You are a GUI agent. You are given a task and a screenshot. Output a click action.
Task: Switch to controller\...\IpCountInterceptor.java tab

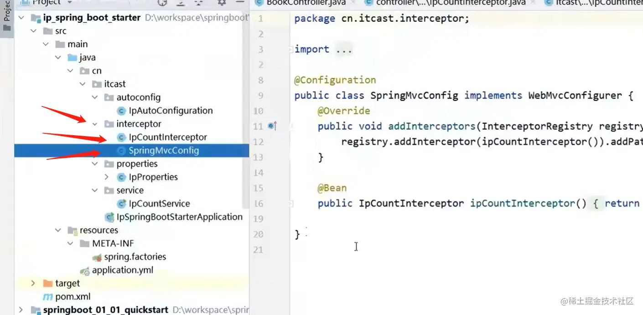451,3
